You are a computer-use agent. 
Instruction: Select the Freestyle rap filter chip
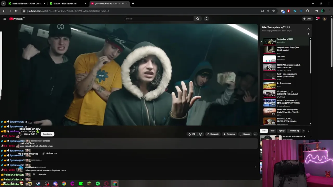294,131
